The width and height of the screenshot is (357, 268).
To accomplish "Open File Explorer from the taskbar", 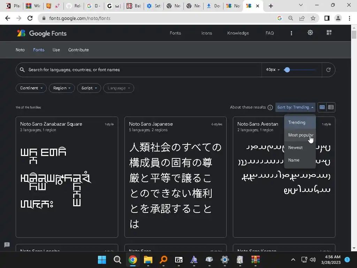I will click(148, 260).
